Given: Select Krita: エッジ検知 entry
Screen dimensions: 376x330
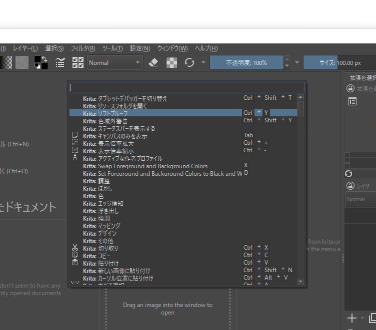Looking at the screenshot, I should coord(183,203).
